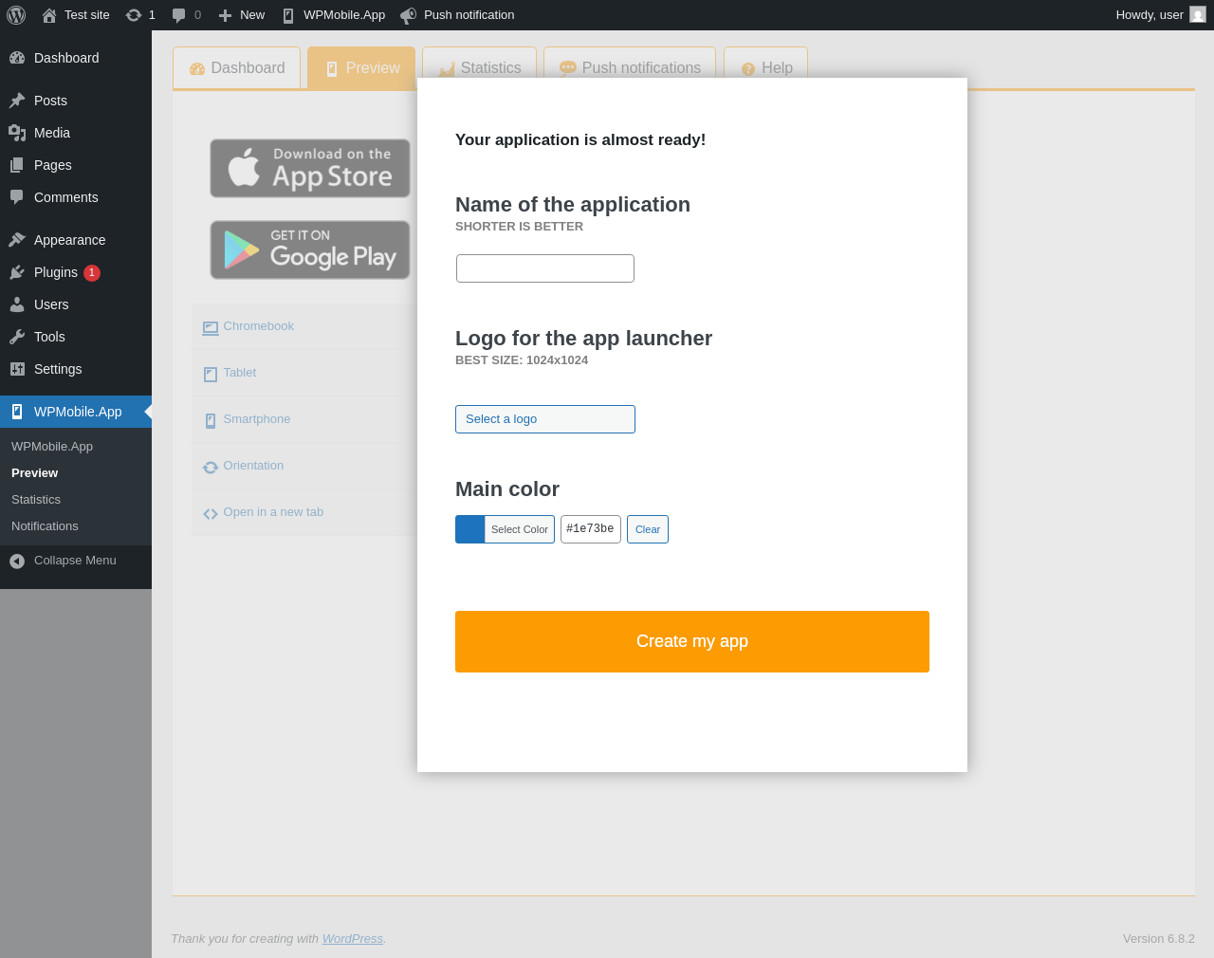1214x958 pixels.
Task: Open the Howdy, user account menu
Action: click(1161, 15)
